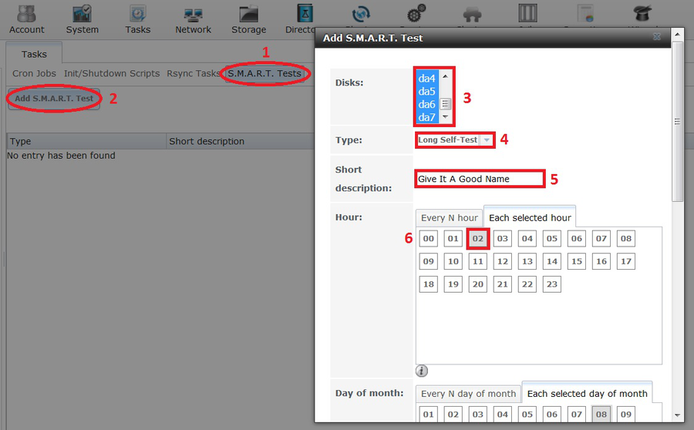Toggle hour 02 in the hour grid

pos(478,239)
